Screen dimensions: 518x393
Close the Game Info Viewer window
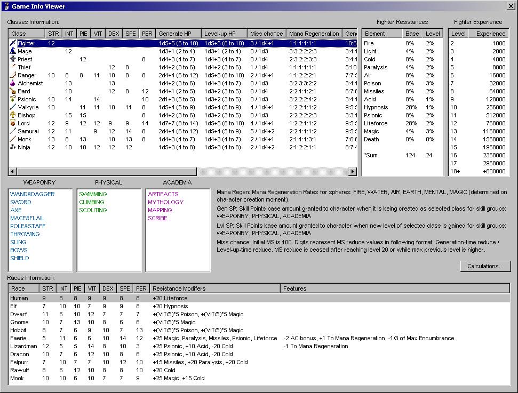coord(511,6)
